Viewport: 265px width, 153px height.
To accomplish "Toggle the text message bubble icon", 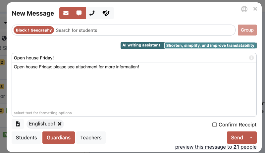I will tap(79, 13).
